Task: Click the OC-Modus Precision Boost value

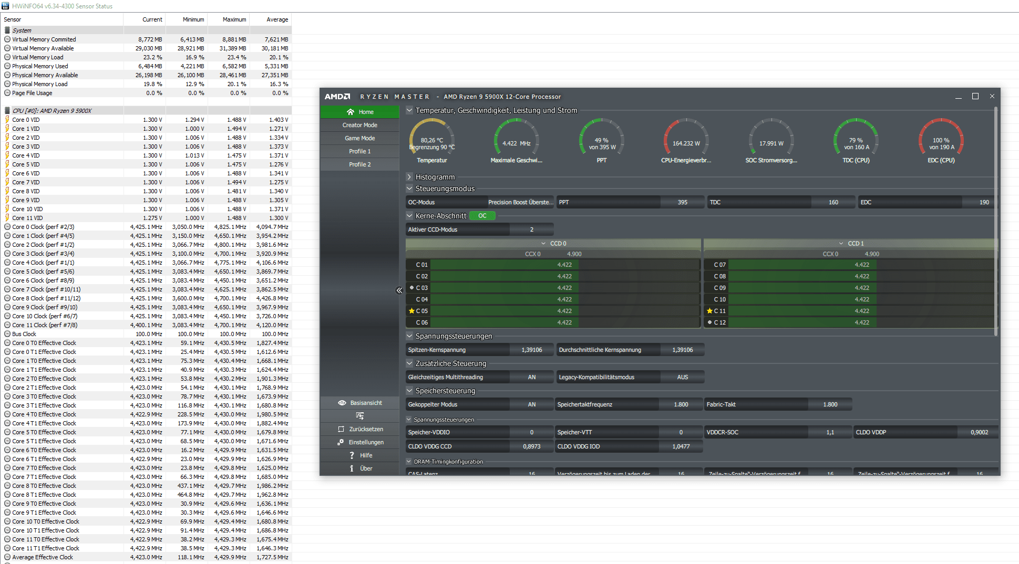Action: pos(520,202)
